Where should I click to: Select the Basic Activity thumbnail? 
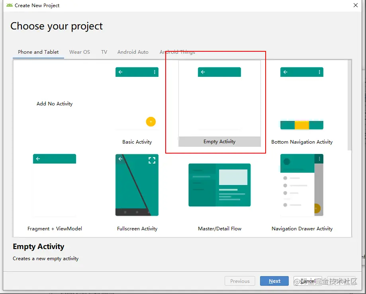coord(137,99)
